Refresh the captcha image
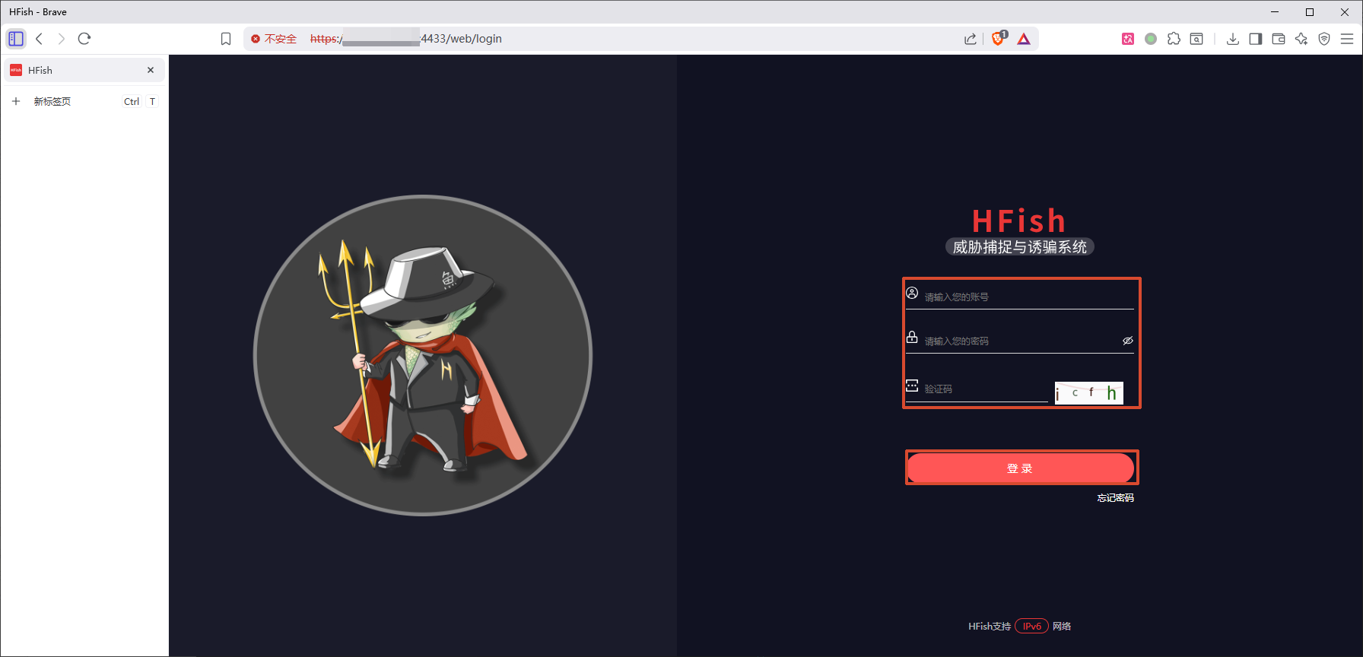 [x=1089, y=392]
